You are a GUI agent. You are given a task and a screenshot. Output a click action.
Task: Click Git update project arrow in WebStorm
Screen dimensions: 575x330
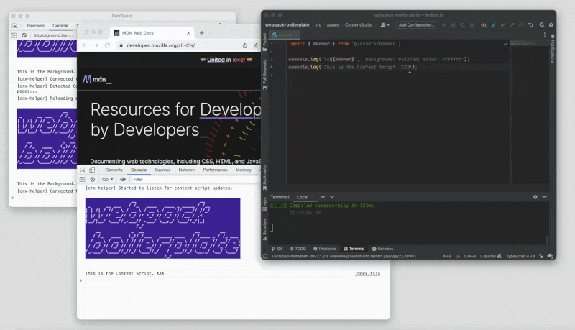(494, 25)
